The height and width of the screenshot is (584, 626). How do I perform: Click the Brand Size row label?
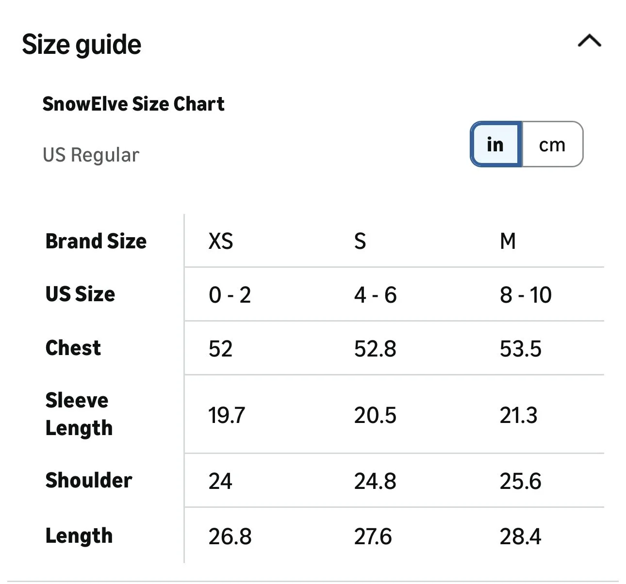coord(96,241)
